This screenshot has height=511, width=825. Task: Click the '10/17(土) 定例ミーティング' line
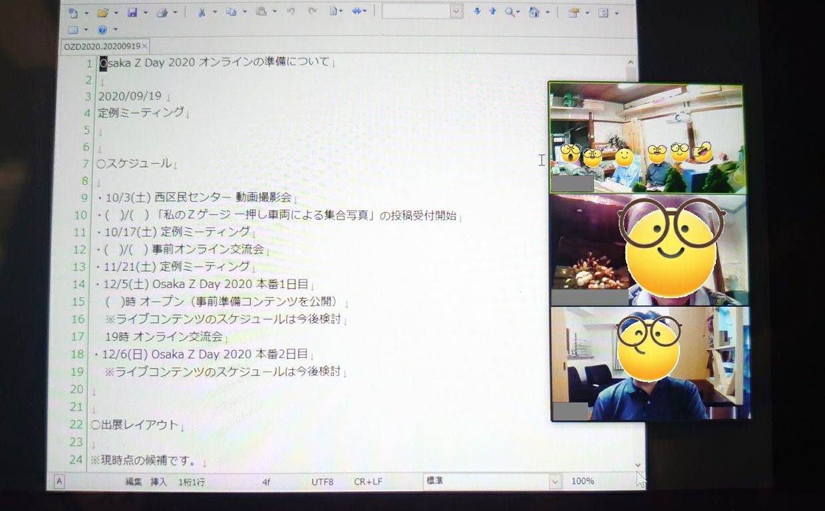point(173,232)
